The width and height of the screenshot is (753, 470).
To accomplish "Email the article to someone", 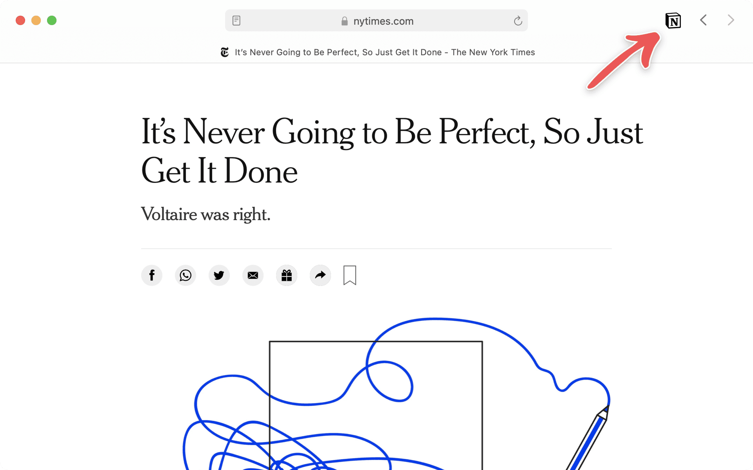I will coord(253,275).
